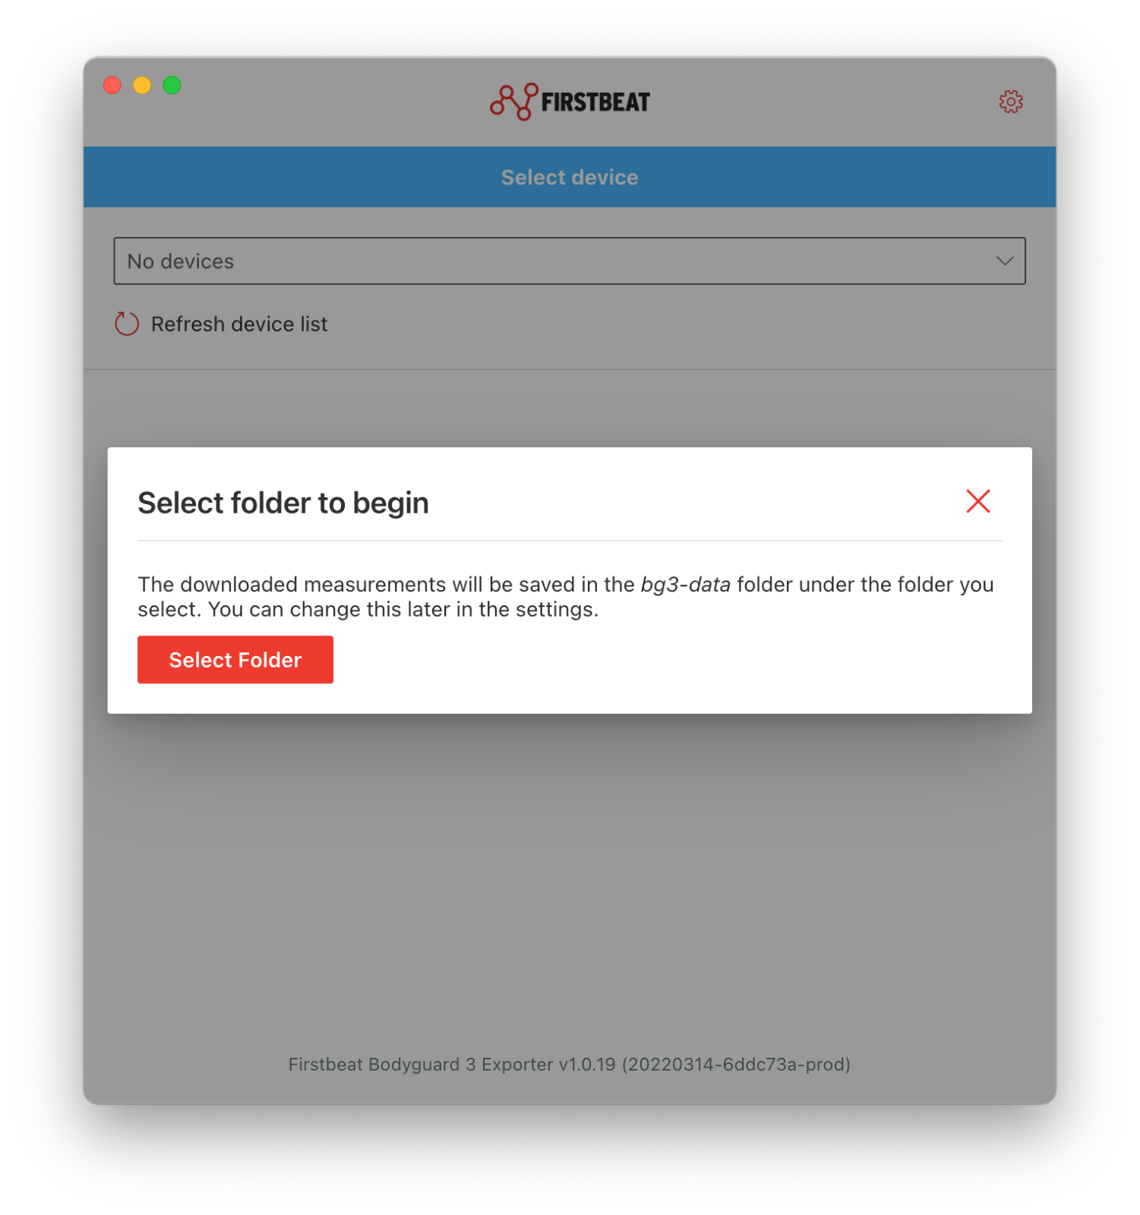Open the No devices combo box
Viewport: 1140px width, 1215px height.
[570, 261]
